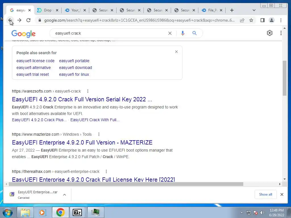Start voice search with the microphone icon
The image size is (291, 218).
click(x=183, y=33)
